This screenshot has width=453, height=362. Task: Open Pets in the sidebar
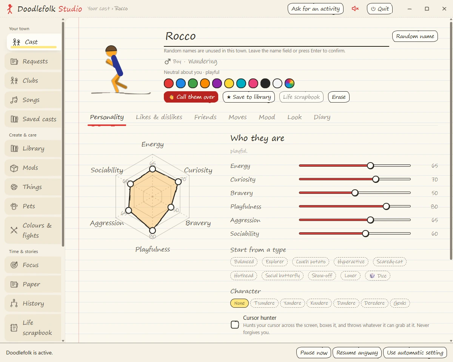[x=33, y=206]
